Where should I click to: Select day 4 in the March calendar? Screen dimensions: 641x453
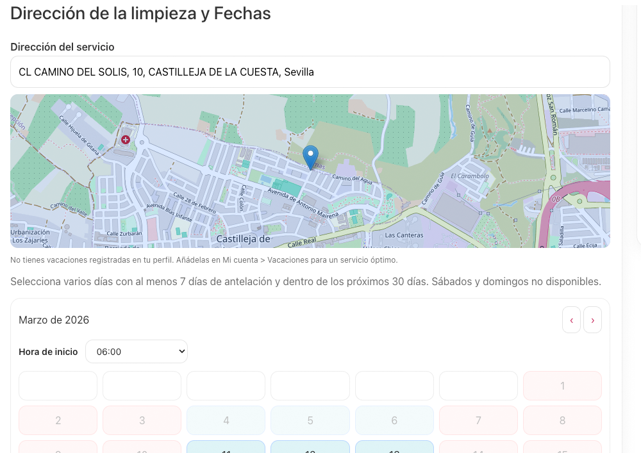(226, 420)
